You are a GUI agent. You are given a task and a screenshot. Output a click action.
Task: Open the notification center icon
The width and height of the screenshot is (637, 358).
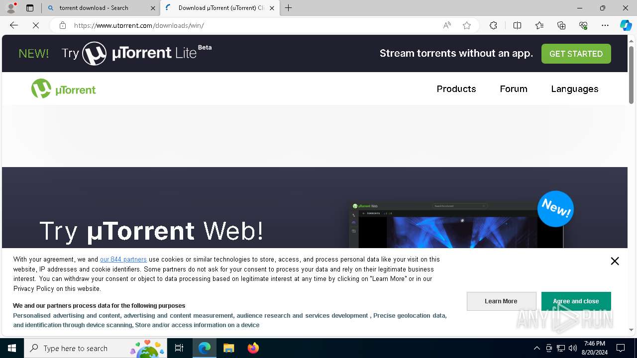[621, 348]
